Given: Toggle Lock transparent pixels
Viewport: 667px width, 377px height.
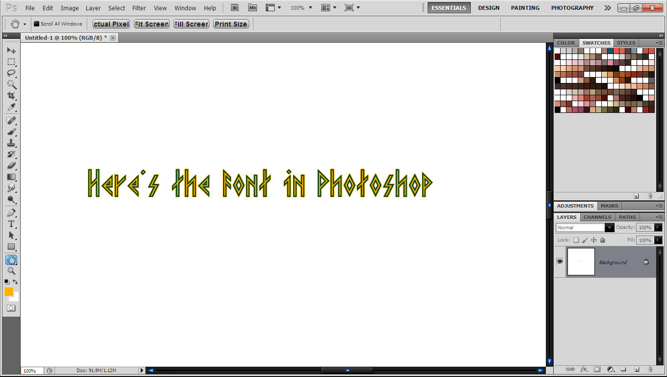Looking at the screenshot, I should (576, 240).
